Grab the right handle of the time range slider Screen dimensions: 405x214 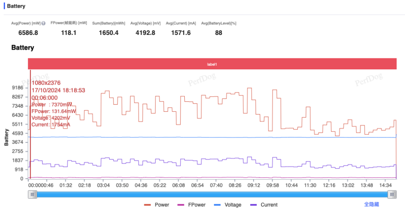pyautogui.click(x=392, y=194)
